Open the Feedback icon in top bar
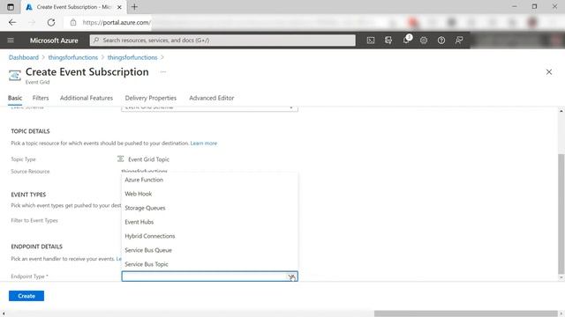The image size is (565, 317). click(x=459, y=41)
